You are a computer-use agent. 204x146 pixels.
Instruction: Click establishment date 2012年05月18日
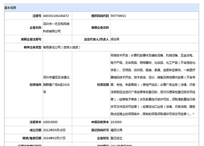coord(54,130)
